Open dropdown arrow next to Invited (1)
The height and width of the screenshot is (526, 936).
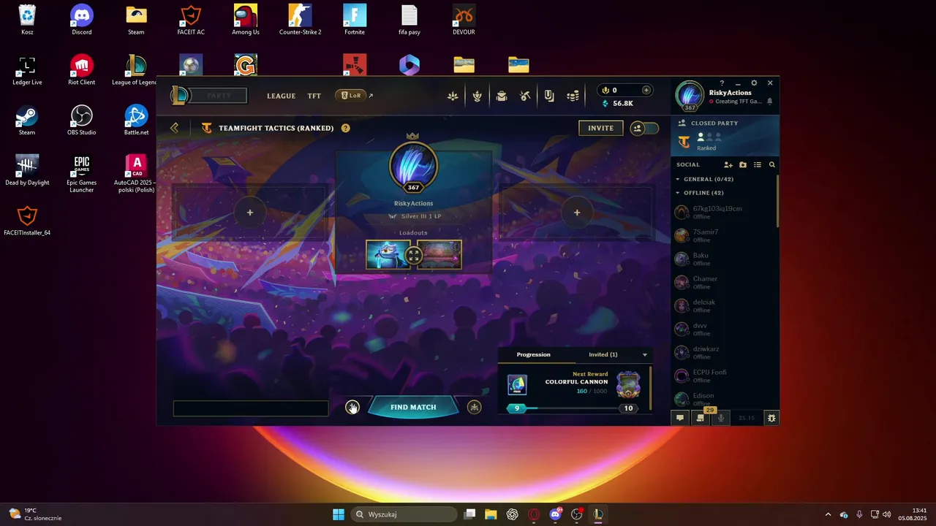645,355
